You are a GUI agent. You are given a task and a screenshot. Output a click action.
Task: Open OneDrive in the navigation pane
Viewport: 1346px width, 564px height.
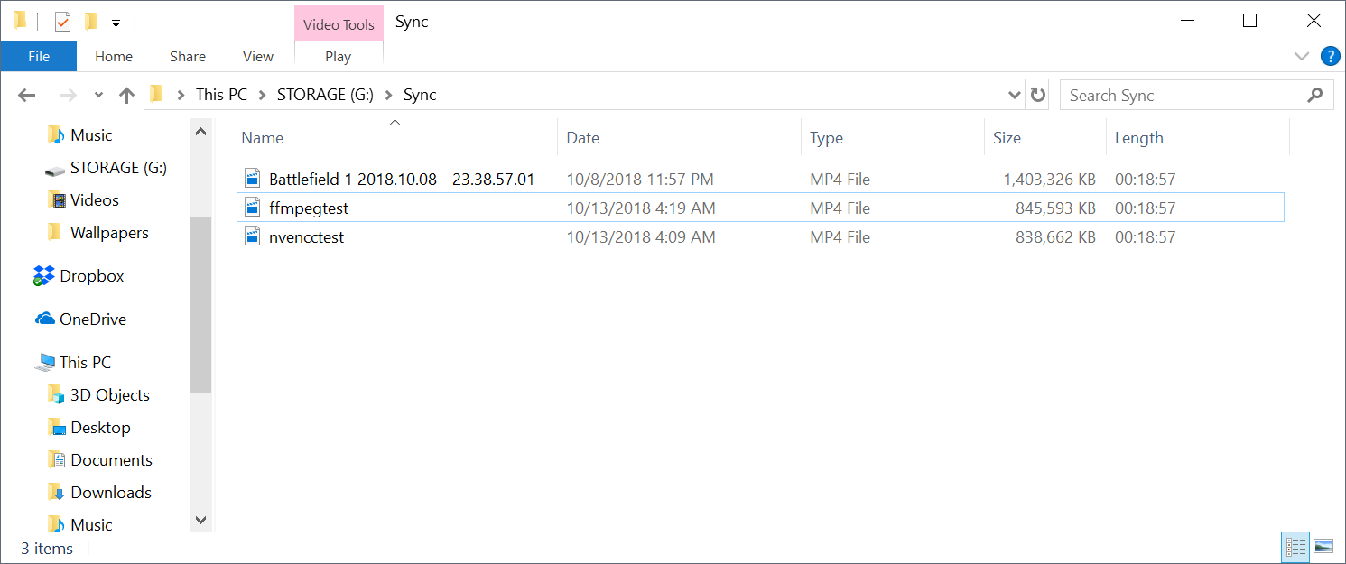coord(92,319)
